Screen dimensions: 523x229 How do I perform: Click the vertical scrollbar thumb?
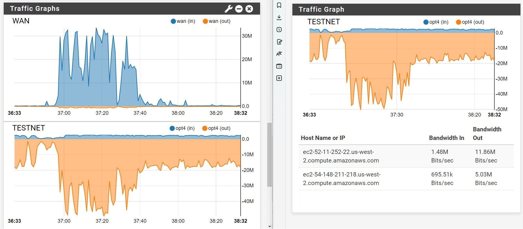(x=269, y=155)
